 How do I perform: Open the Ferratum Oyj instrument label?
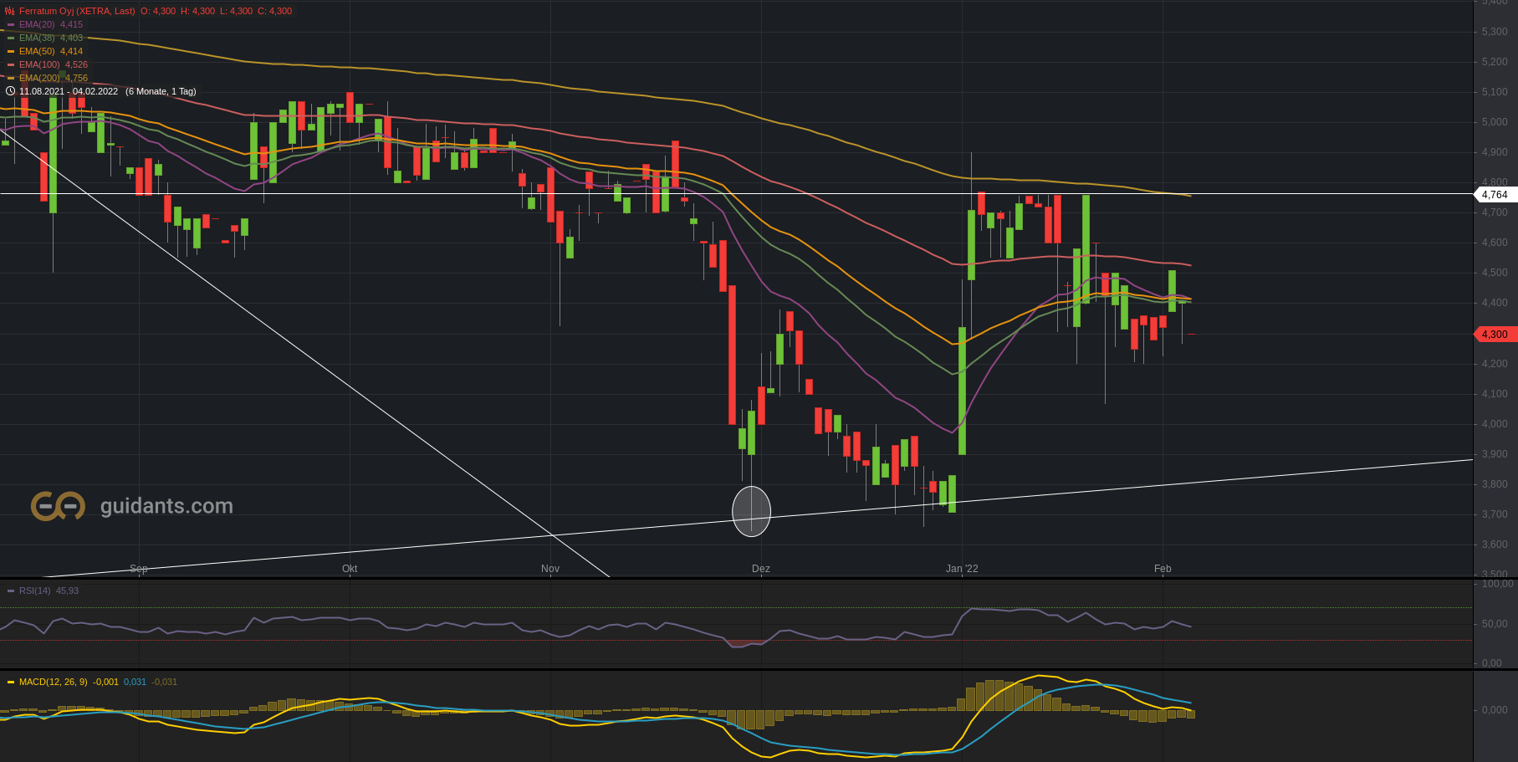pos(77,11)
